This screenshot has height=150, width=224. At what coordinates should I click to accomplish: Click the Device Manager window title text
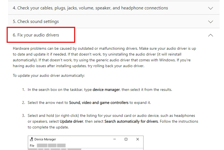click(45, 139)
